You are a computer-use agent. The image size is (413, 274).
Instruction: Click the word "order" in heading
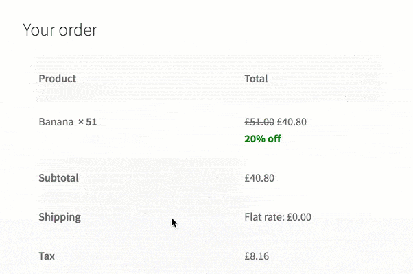coord(78,29)
